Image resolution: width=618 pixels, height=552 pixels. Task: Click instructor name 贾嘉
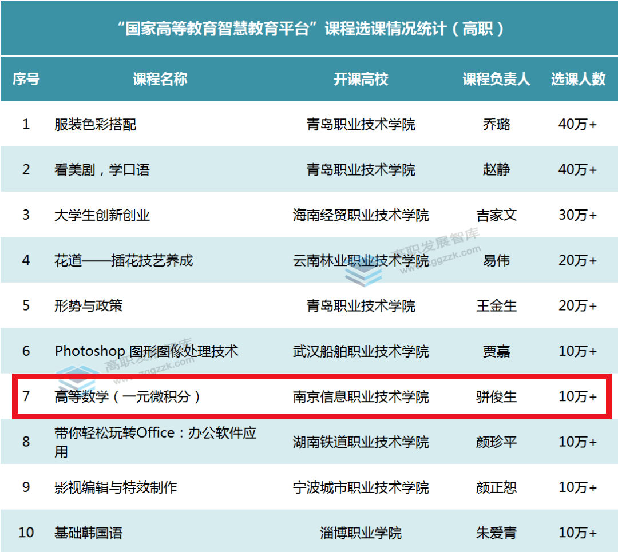496,351
